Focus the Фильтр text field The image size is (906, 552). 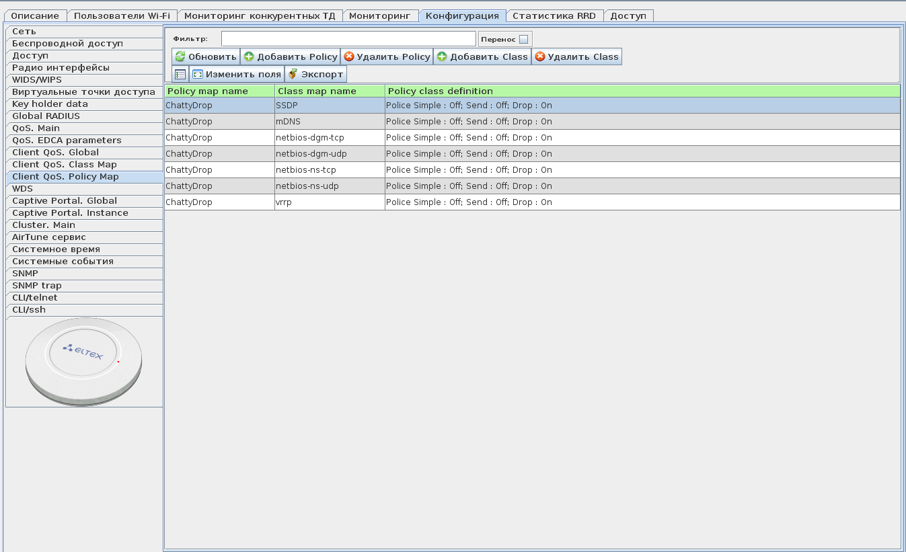click(x=348, y=39)
